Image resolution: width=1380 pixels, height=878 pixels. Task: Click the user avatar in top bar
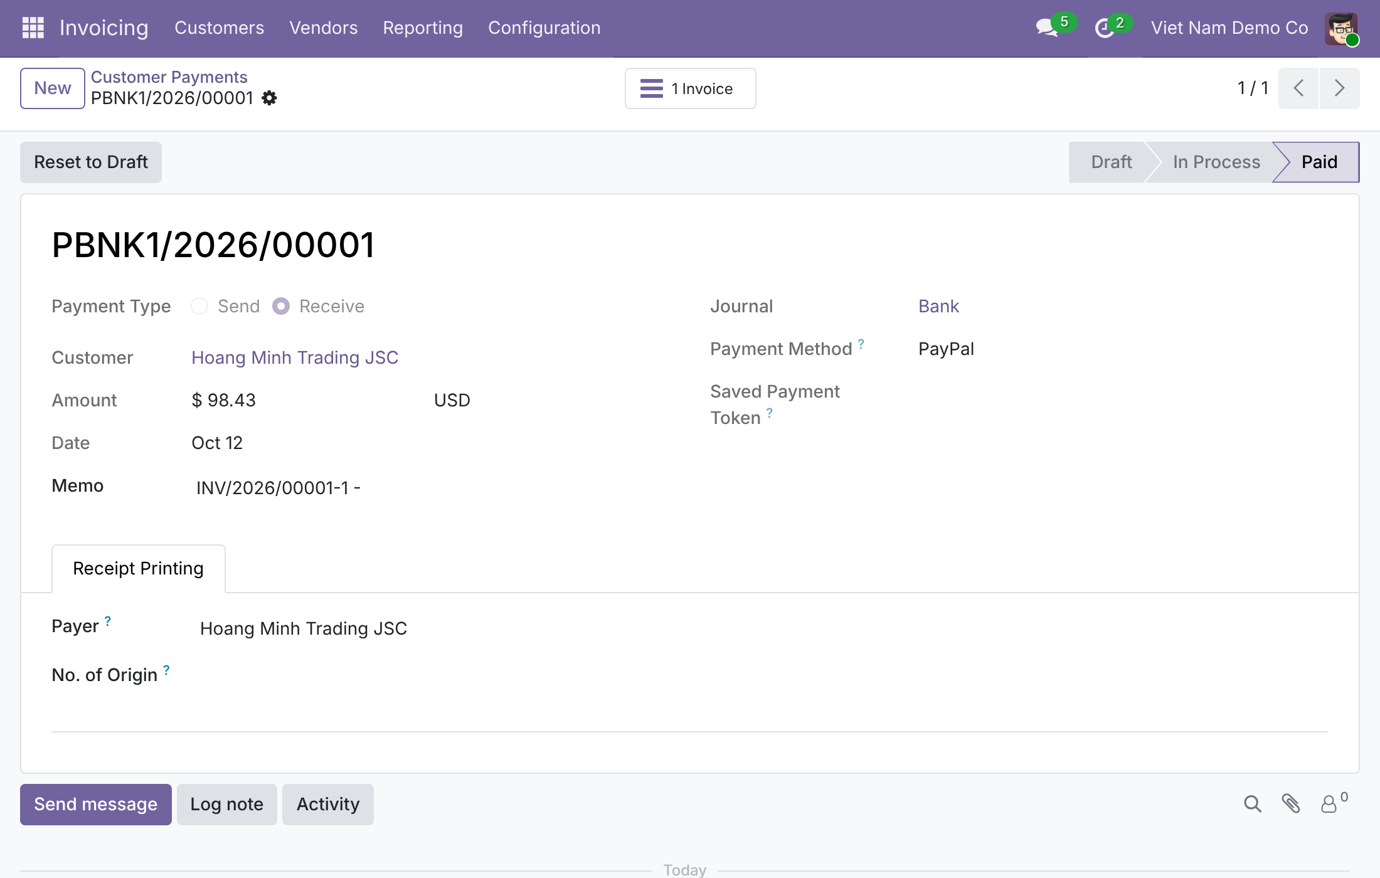click(1341, 28)
